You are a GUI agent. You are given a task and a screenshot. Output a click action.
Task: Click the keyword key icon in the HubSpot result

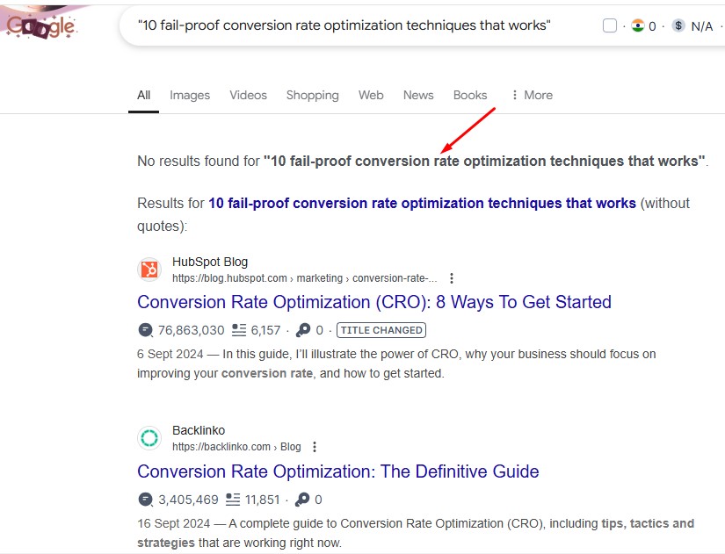point(303,330)
